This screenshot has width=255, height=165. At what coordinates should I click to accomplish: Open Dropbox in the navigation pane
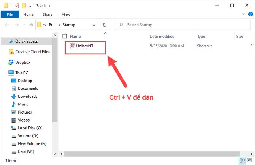click(x=23, y=62)
